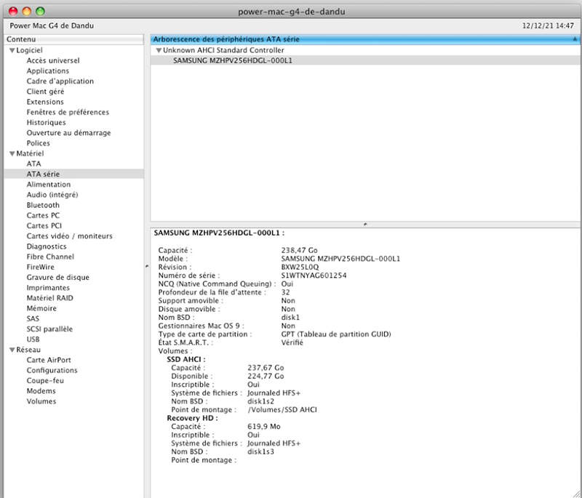The width and height of the screenshot is (582, 498).
Task: Show Cartes vidéo / moniteurs details
Action: coord(69,236)
